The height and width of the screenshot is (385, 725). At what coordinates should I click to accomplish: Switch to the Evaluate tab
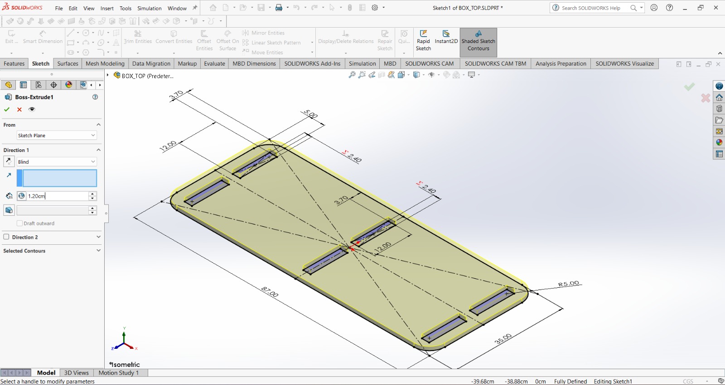(214, 64)
